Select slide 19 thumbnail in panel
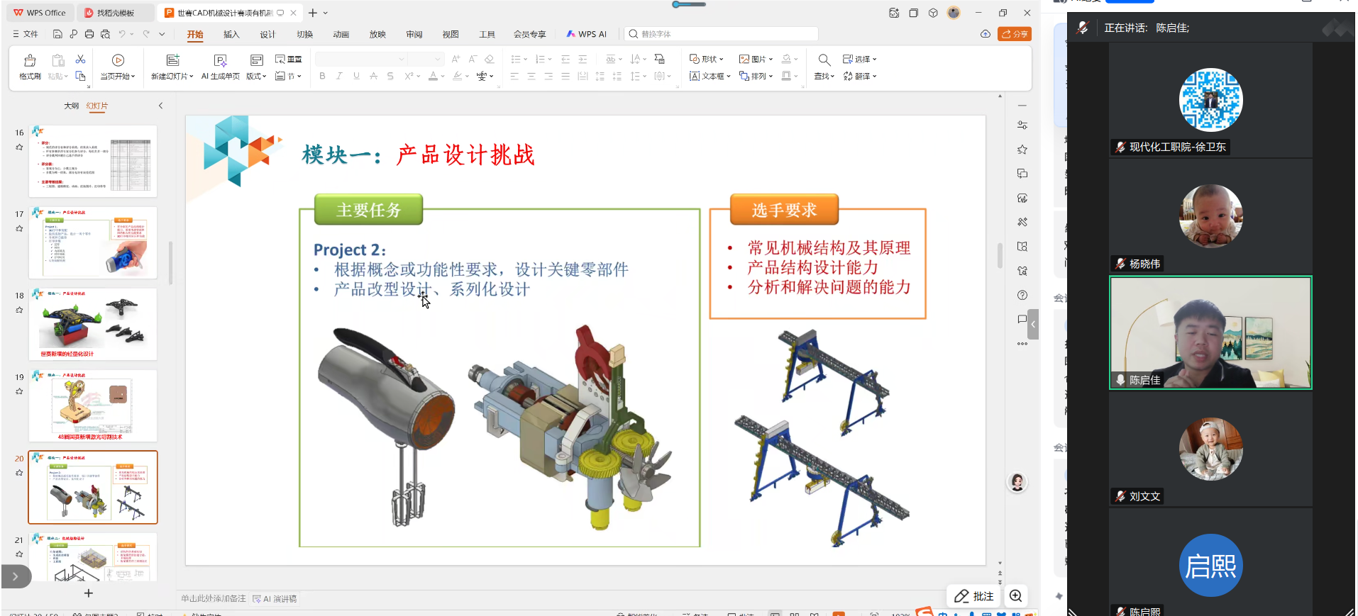Image resolution: width=1358 pixels, height=616 pixels. point(93,406)
